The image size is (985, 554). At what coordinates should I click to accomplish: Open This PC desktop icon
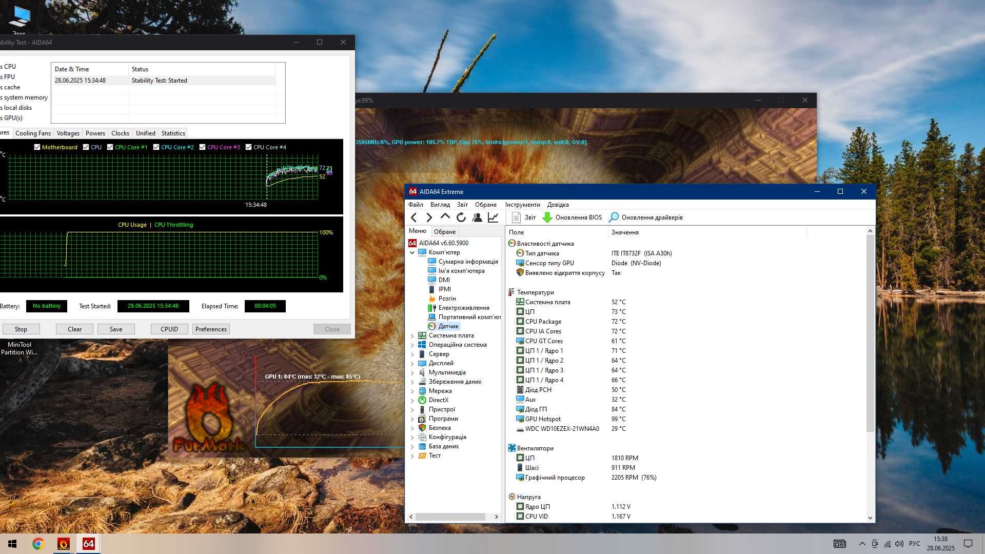click(x=19, y=19)
